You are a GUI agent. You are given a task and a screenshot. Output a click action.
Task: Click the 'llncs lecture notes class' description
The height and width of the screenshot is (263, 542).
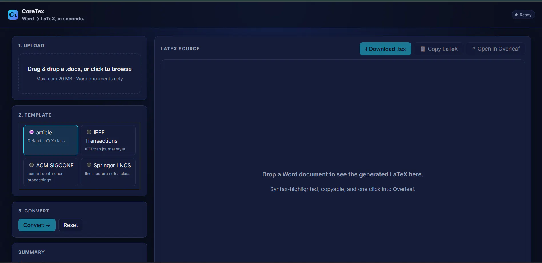(x=107, y=174)
